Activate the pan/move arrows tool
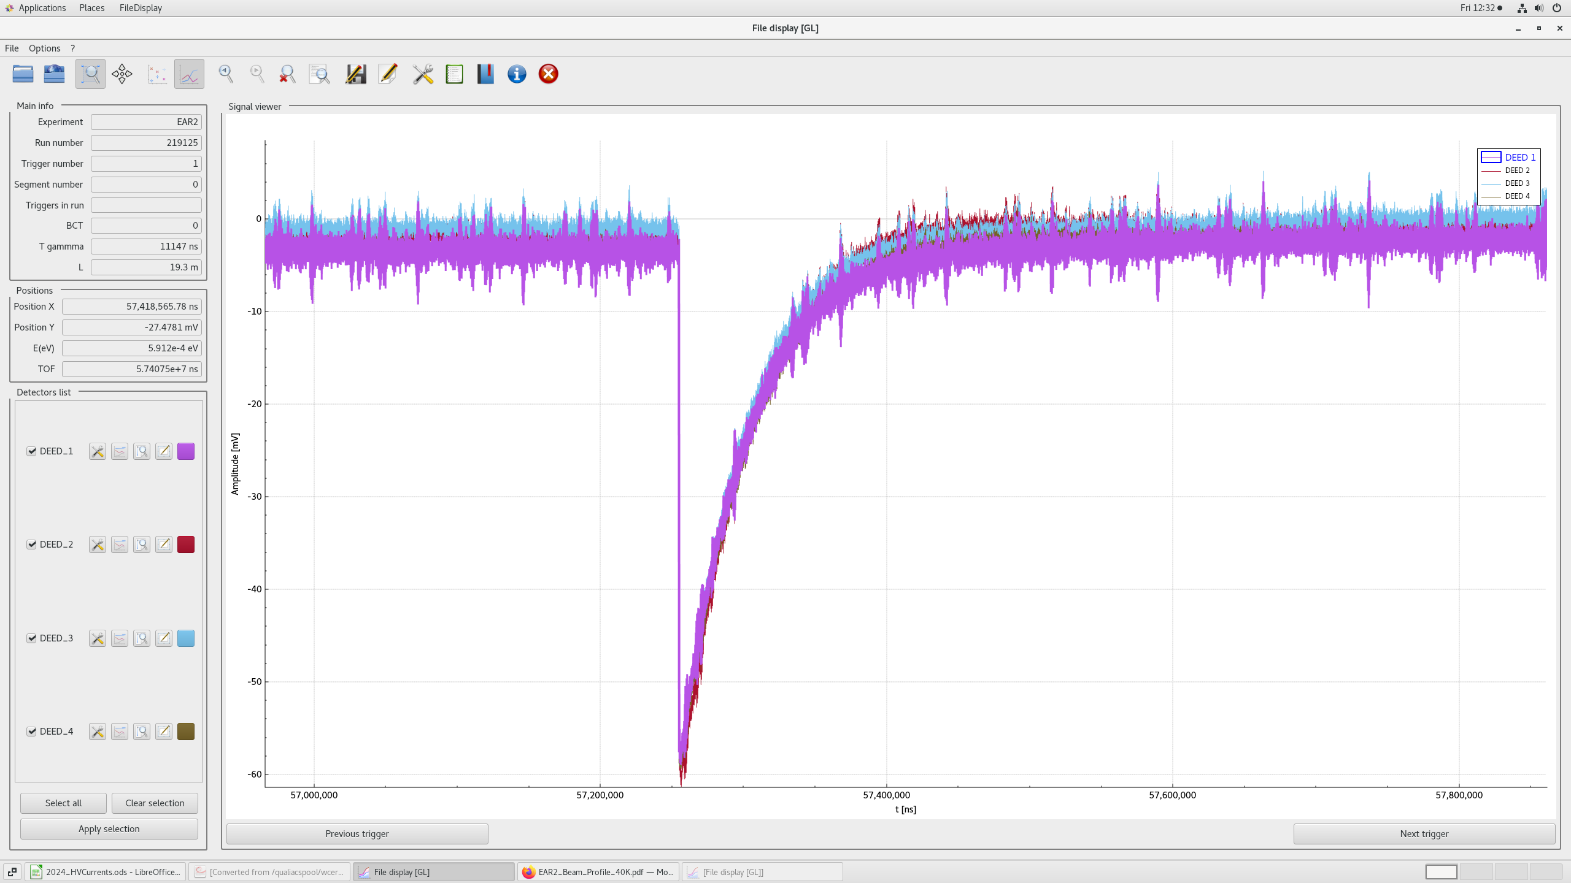Screen dimensions: 1571x883 pos(122,74)
